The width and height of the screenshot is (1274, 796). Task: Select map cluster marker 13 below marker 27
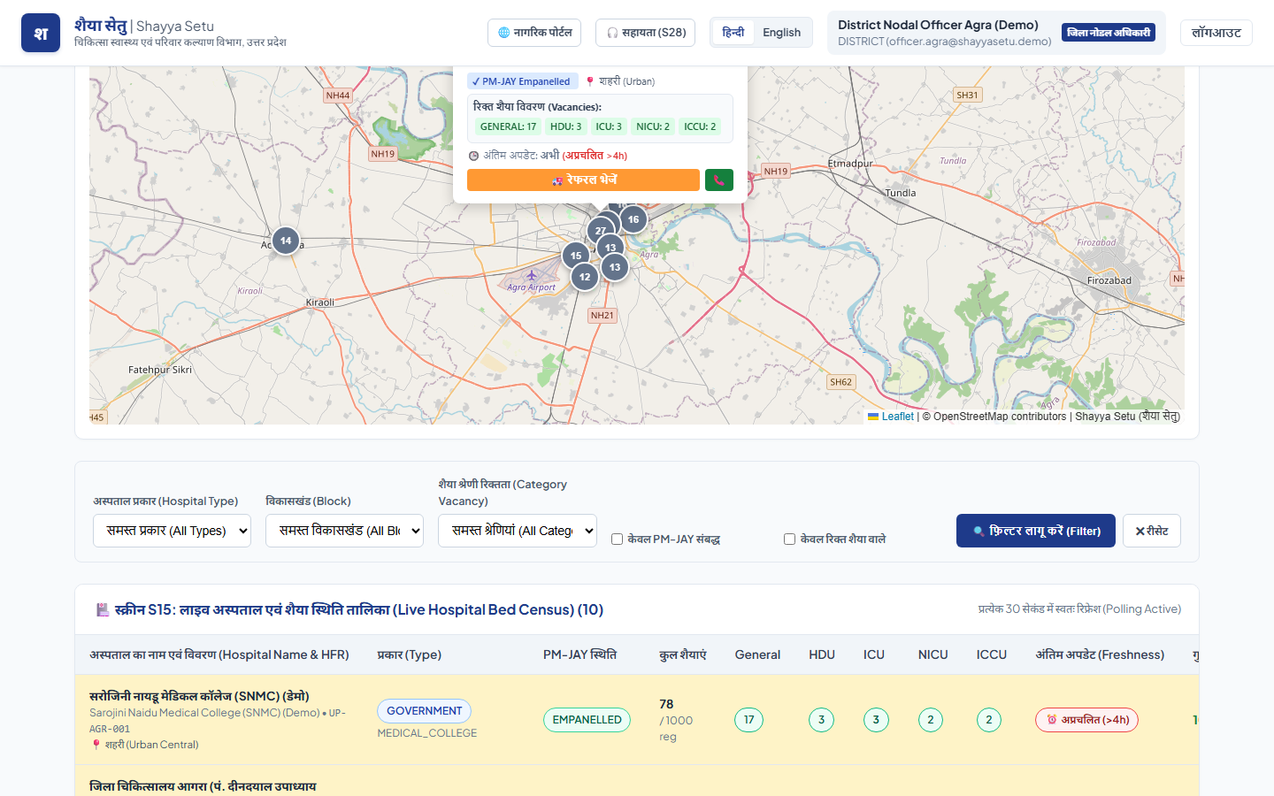pos(610,248)
